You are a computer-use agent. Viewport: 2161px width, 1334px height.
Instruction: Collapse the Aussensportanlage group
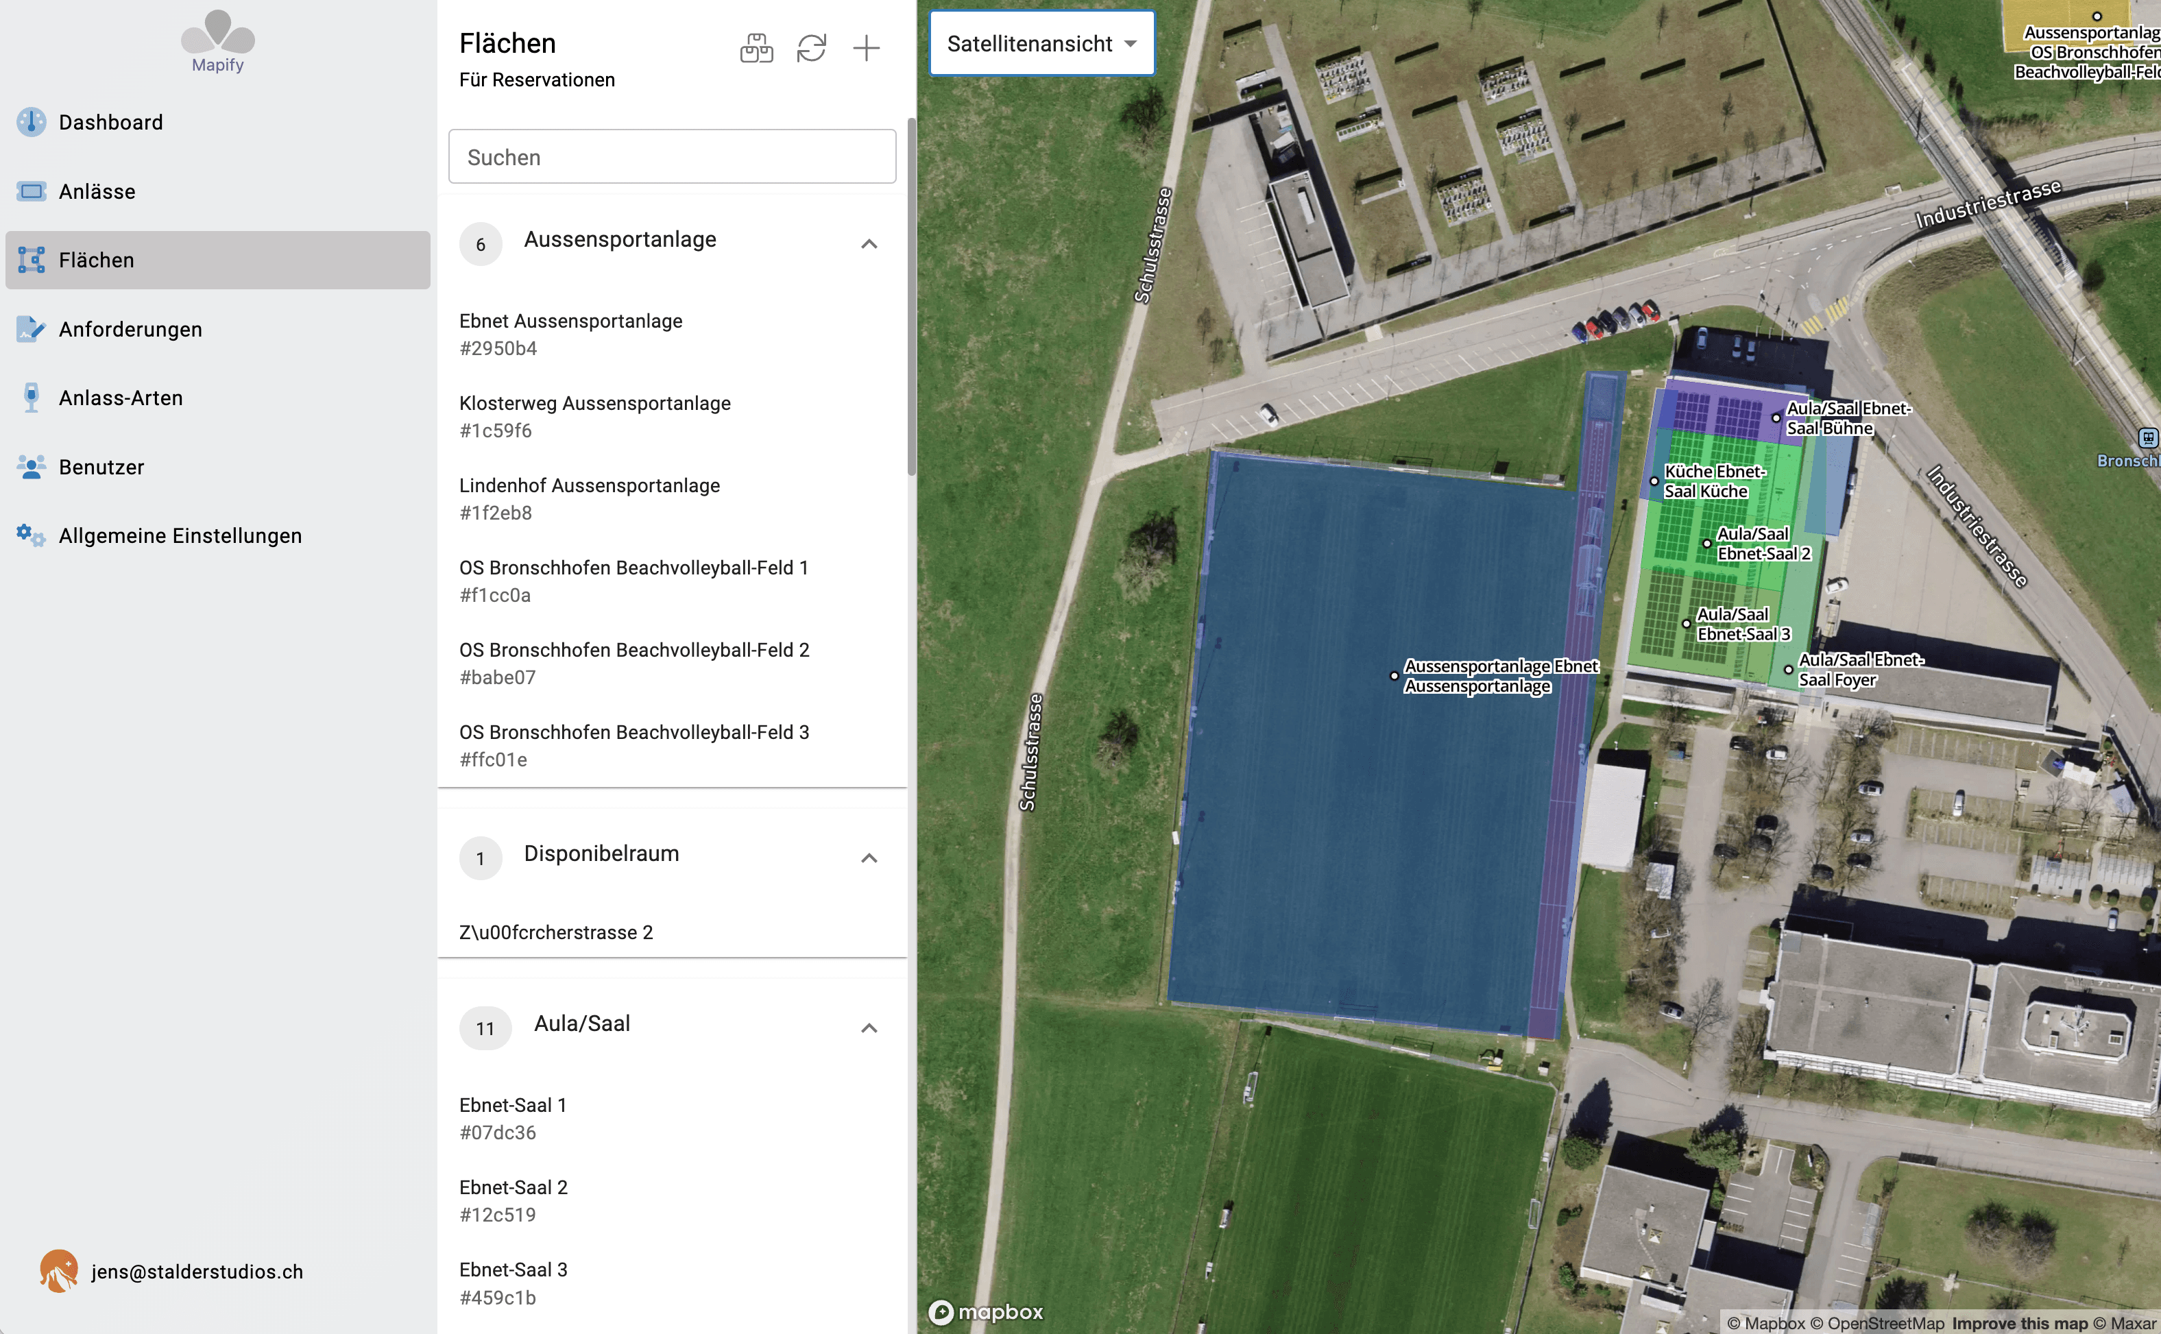click(x=870, y=245)
